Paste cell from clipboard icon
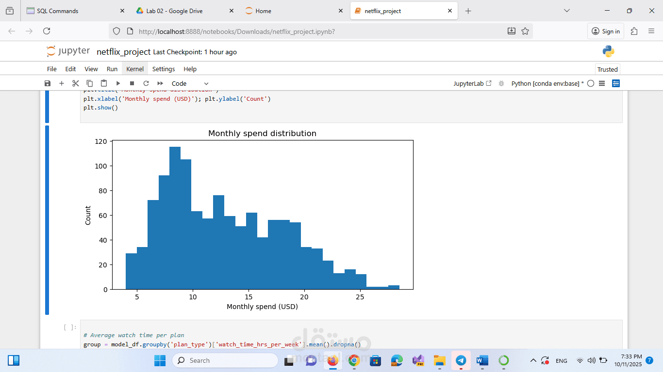Image resolution: width=663 pixels, height=372 pixels. tap(104, 83)
